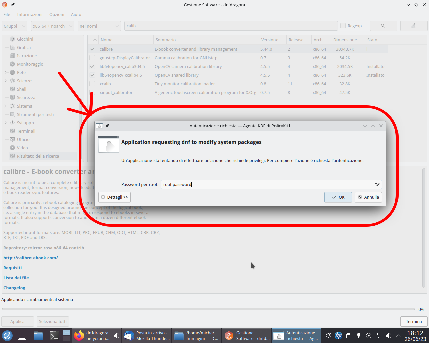The width and height of the screenshot is (429, 343).
Task: Click the audio indicator on the Firefox task
Action: click(x=117, y=336)
